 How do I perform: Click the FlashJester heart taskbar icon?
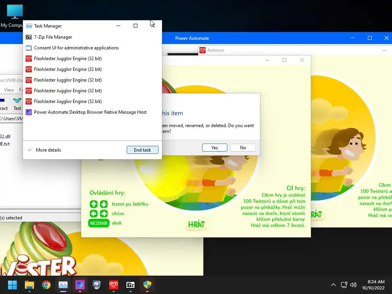point(113,285)
